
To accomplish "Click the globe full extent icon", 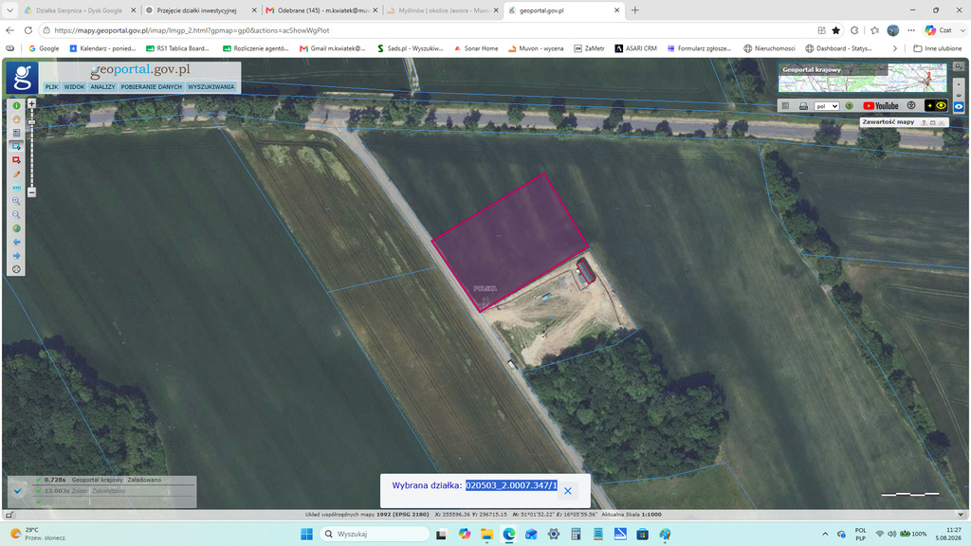I will point(17,228).
